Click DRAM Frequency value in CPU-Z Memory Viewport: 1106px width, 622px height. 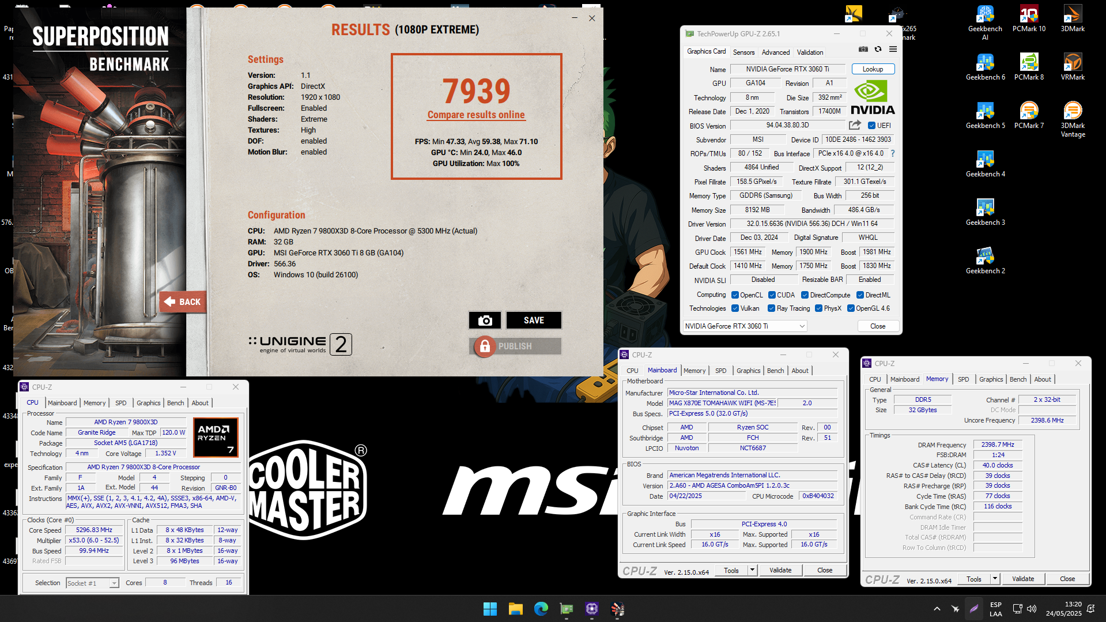coord(998,444)
